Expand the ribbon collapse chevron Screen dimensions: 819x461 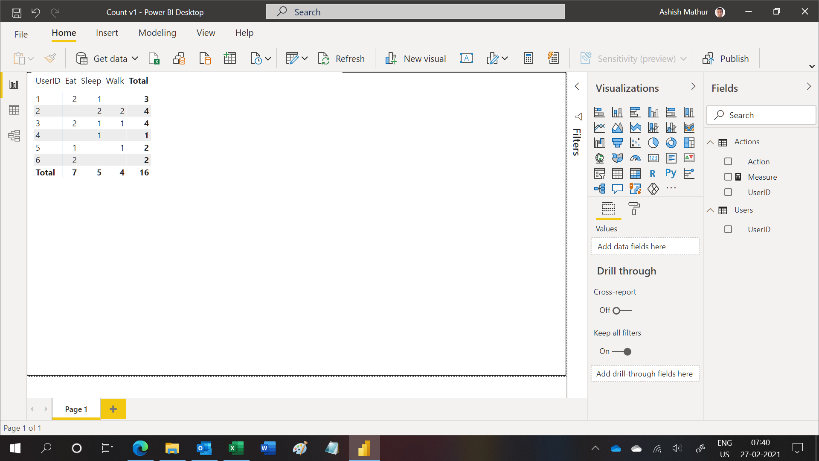[x=812, y=66]
